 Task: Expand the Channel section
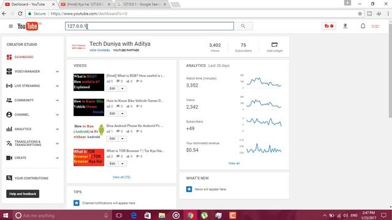[x=57, y=115]
